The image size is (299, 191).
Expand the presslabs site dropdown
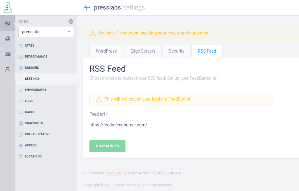46,32
